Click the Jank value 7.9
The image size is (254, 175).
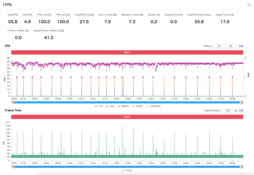click(108, 22)
